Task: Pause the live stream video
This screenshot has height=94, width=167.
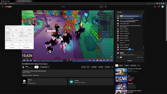Action: [x=24, y=60]
